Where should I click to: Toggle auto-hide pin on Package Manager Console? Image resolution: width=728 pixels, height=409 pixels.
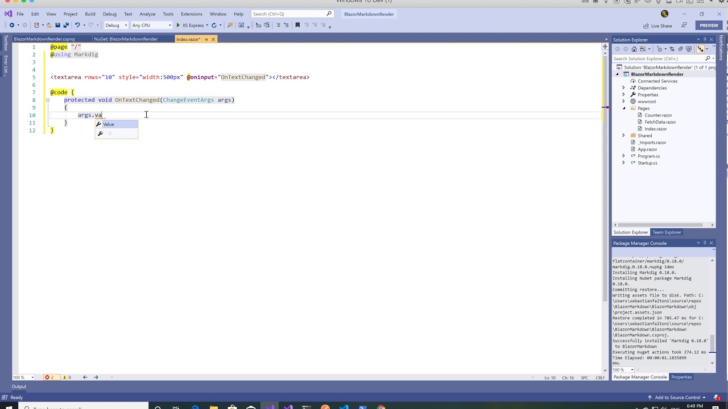point(704,243)
